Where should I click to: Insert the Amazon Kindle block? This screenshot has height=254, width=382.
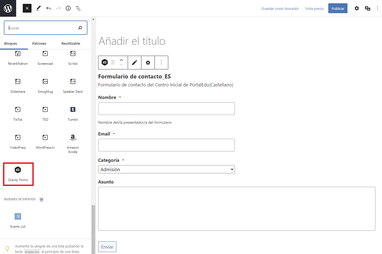[x=73, y=144]
